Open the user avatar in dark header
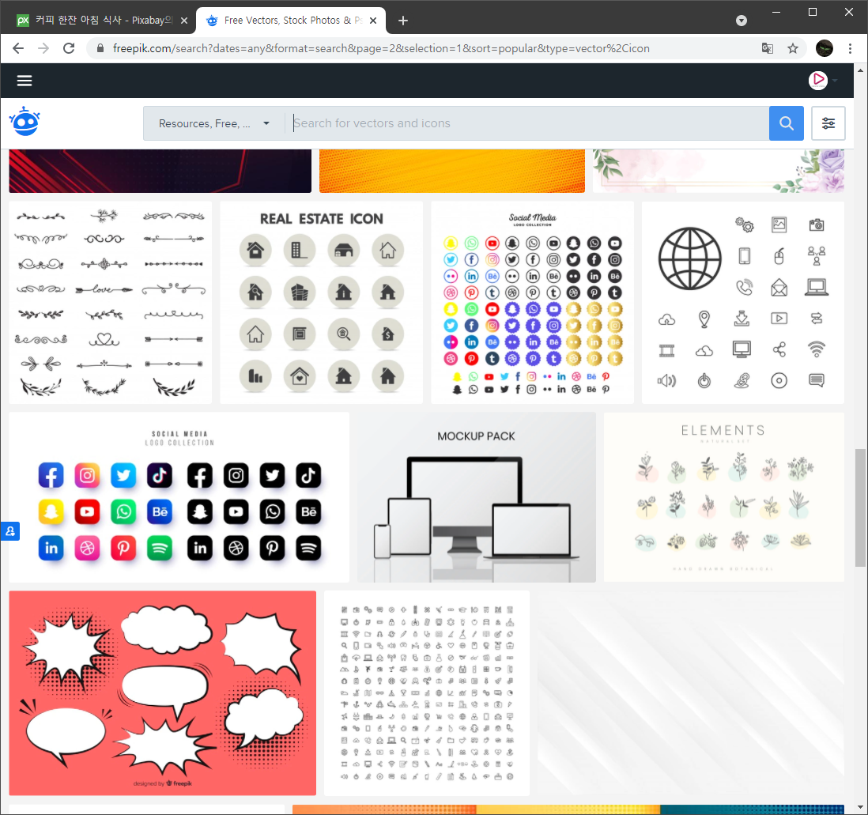This screenshot has width=868, height=815. [817, 81]
